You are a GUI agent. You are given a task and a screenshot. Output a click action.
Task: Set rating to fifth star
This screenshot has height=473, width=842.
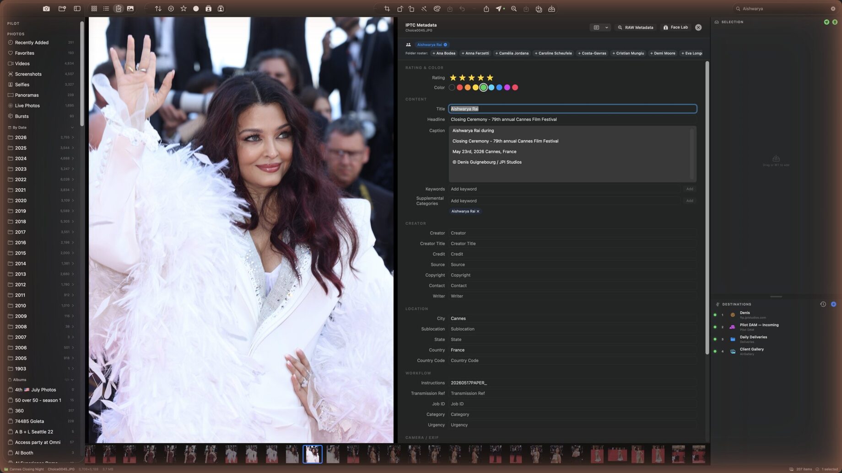tap(490, 78)
